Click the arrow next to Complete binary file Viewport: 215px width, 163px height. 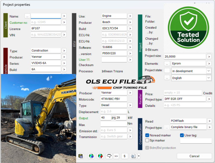(x=210, y=127)
